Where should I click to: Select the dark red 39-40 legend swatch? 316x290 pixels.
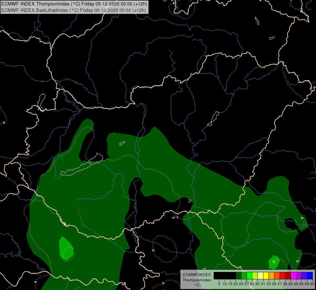point(288,275)
